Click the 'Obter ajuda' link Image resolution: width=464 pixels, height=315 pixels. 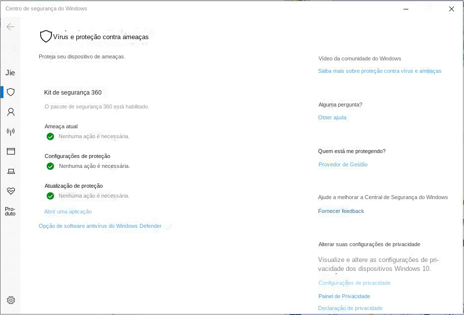pos(332,117)
